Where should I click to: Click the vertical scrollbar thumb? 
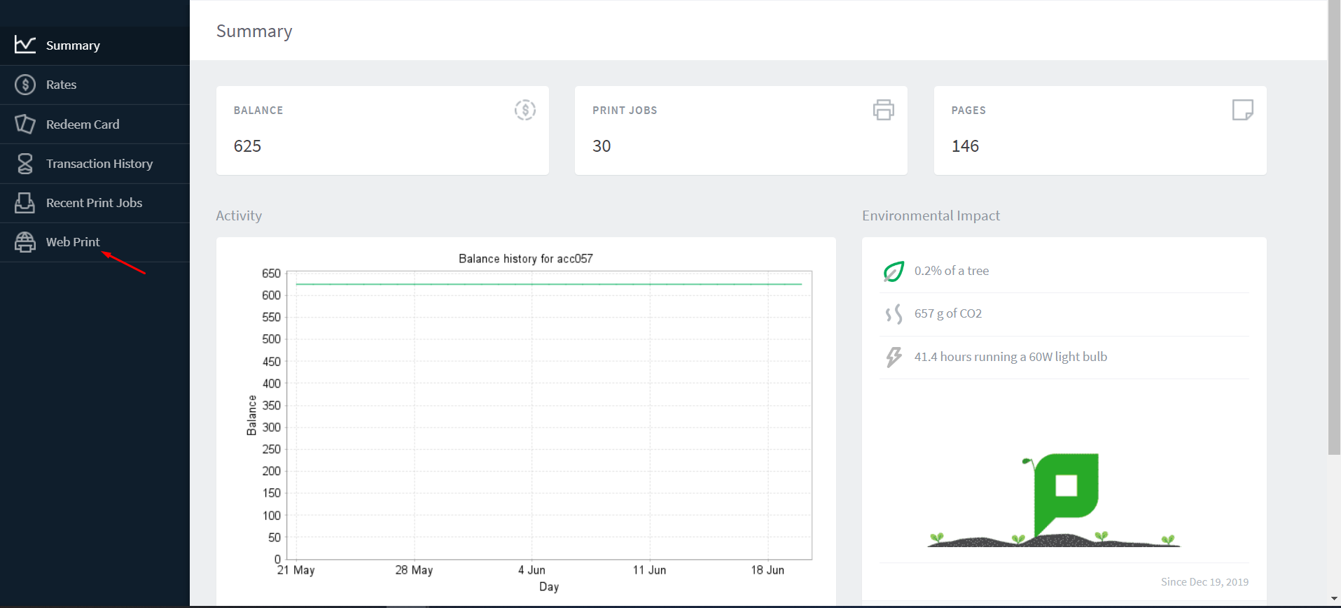coord(1334,227)
